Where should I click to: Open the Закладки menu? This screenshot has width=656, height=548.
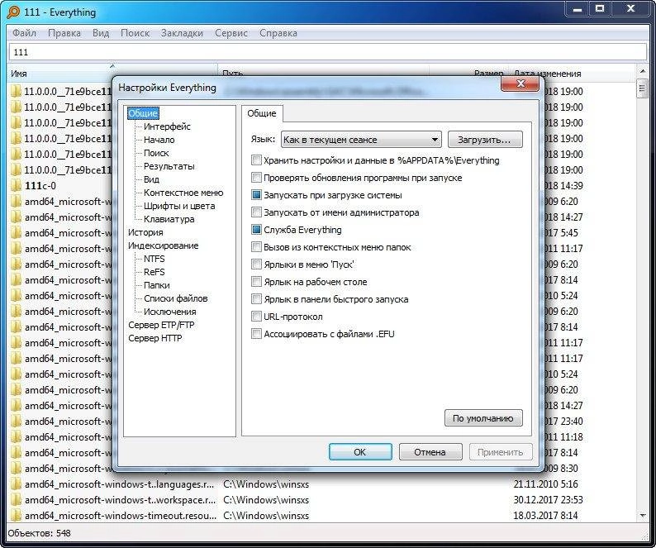[x=182, y=33]
